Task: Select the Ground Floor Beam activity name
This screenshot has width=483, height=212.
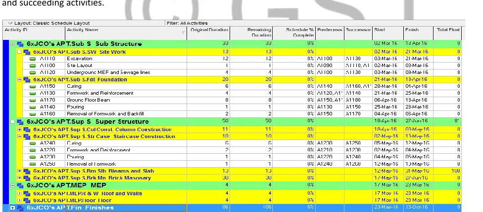Action: (x=89, y=100)
